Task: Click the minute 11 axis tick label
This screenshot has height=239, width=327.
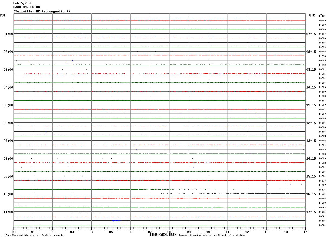Action: click(x=228, y=232)
